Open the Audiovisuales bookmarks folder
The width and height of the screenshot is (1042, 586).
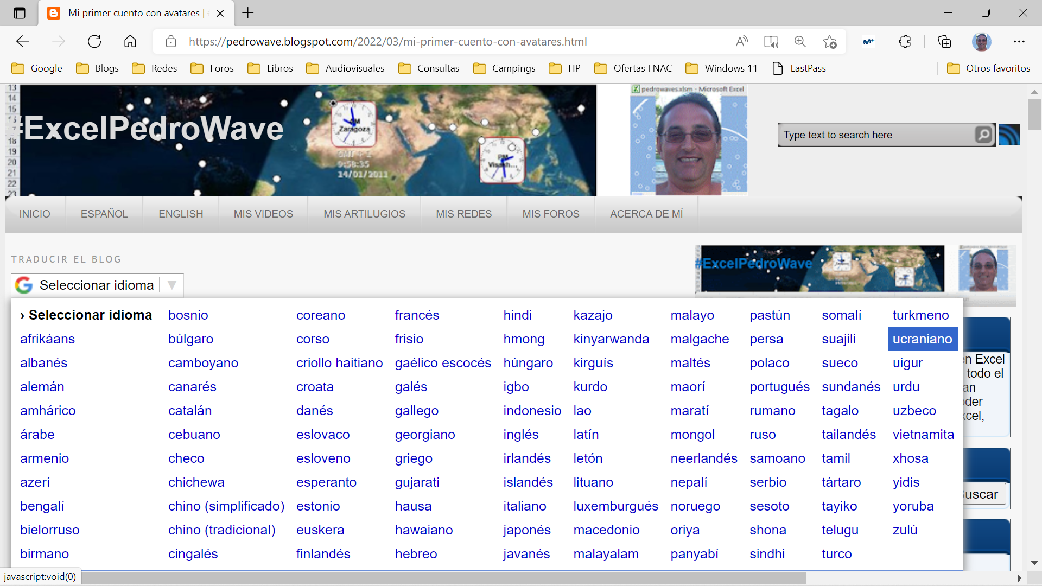click(x=345, y=68)
